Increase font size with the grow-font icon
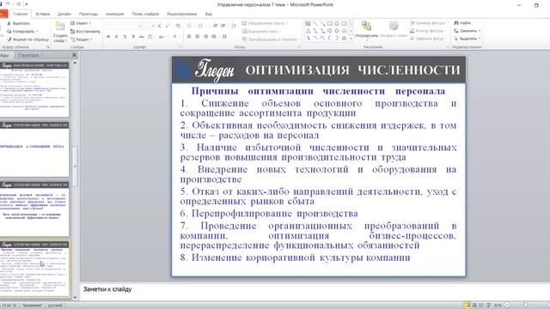The height and width of the screenshot is (309, 550). (159, 26)
